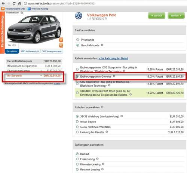Show info for the Standard rebate

(131, 95)
